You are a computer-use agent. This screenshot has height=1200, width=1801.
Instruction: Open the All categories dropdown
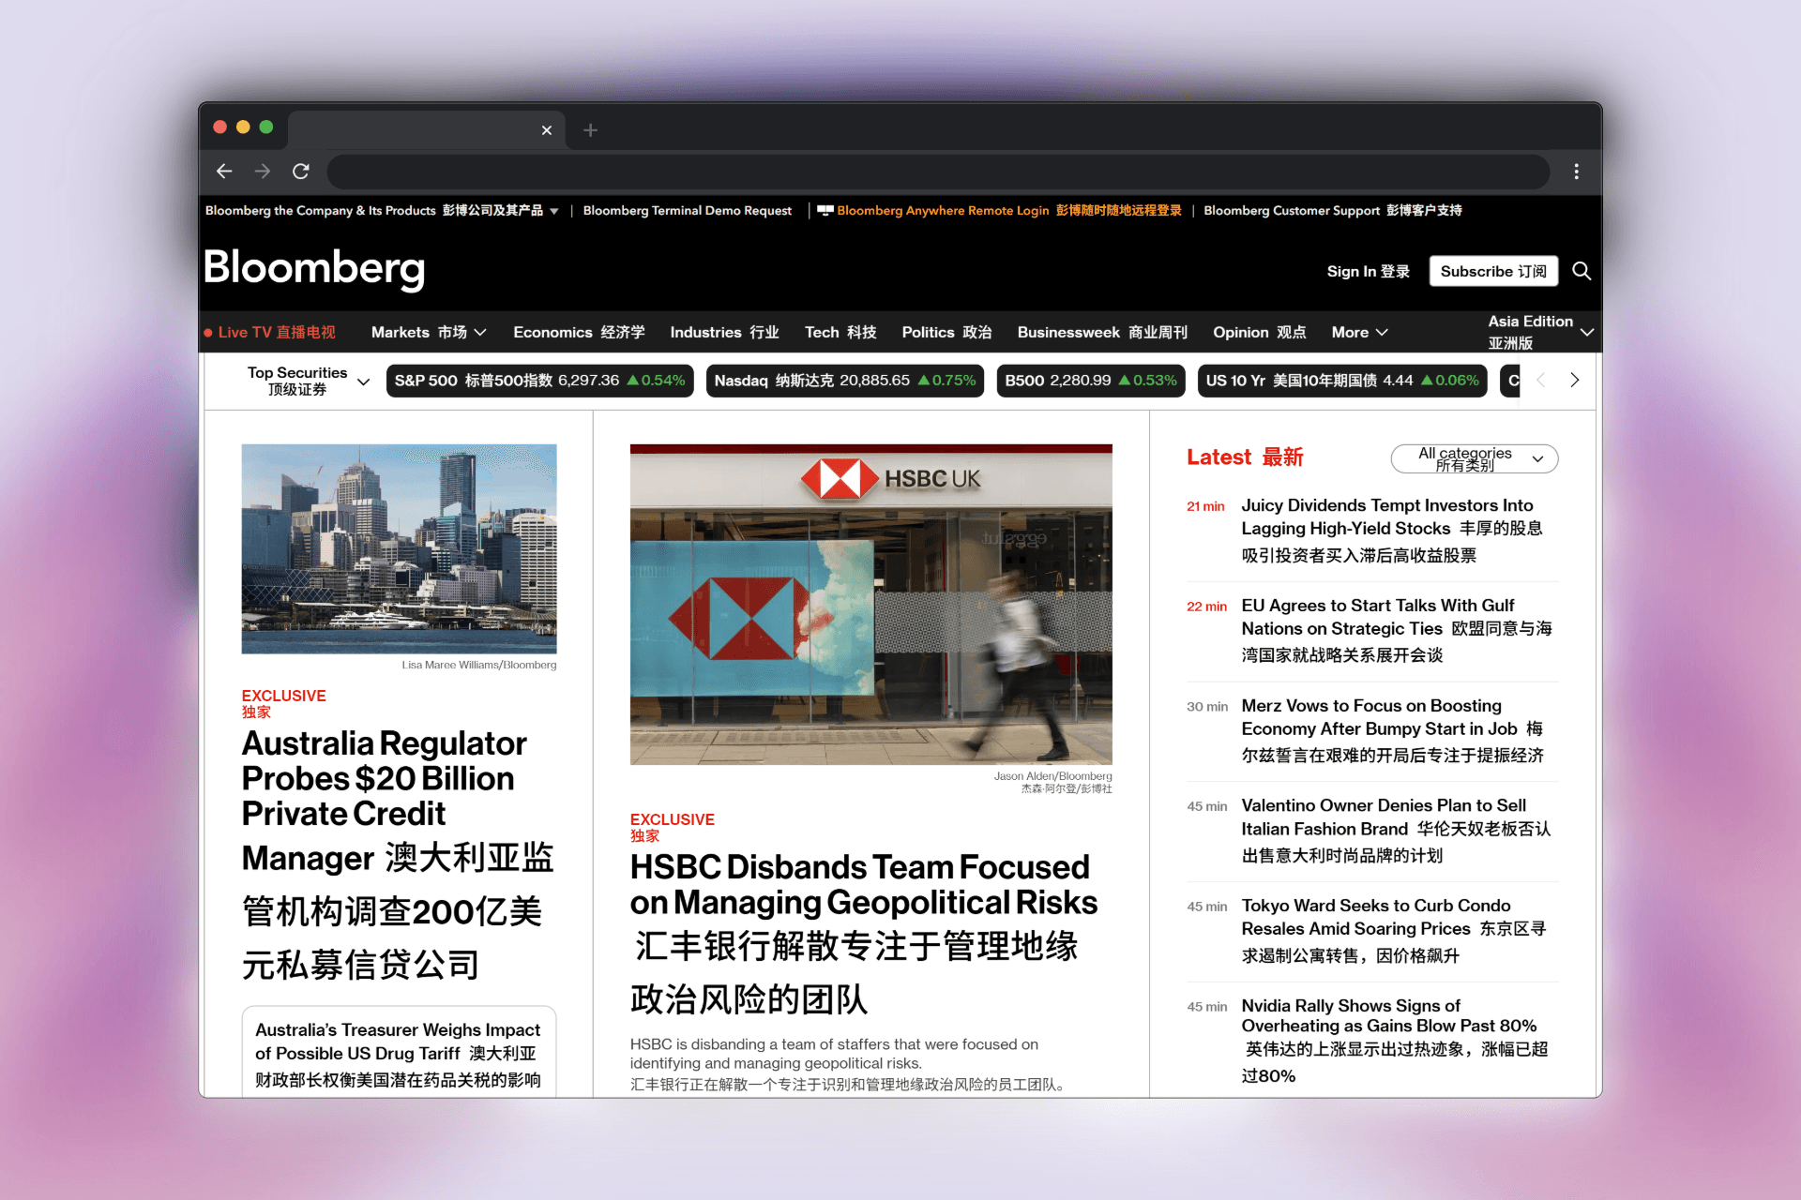click(1474, 458)
